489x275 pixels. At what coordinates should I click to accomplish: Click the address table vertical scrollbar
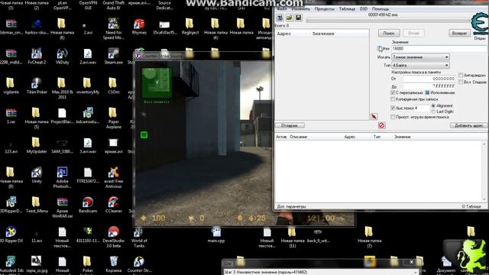coord(484,171)
